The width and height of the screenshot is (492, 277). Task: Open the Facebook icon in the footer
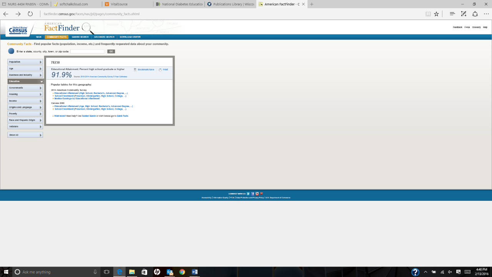click(253, 194)
